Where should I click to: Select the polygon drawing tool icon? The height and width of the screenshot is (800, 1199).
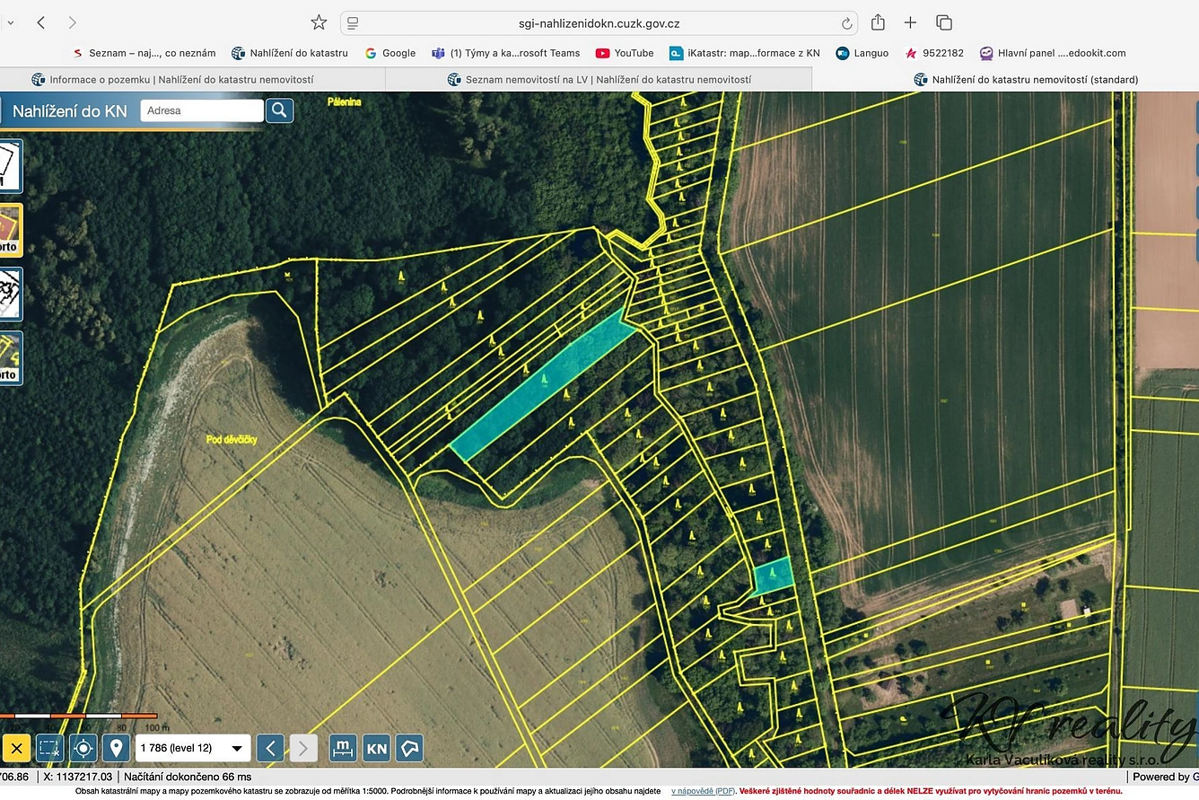click(409, 748)
